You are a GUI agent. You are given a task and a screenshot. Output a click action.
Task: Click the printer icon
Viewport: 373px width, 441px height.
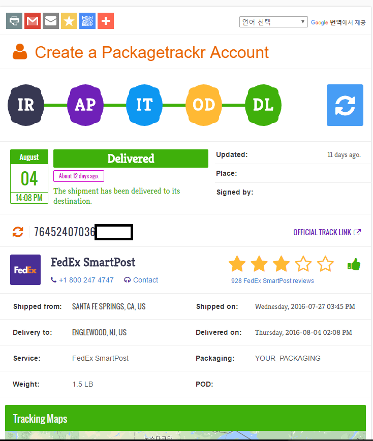tap(14, 21)
